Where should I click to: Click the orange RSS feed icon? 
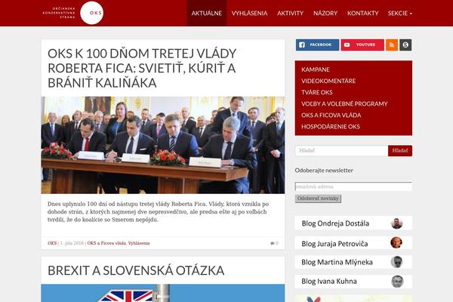tap(392, 45)
